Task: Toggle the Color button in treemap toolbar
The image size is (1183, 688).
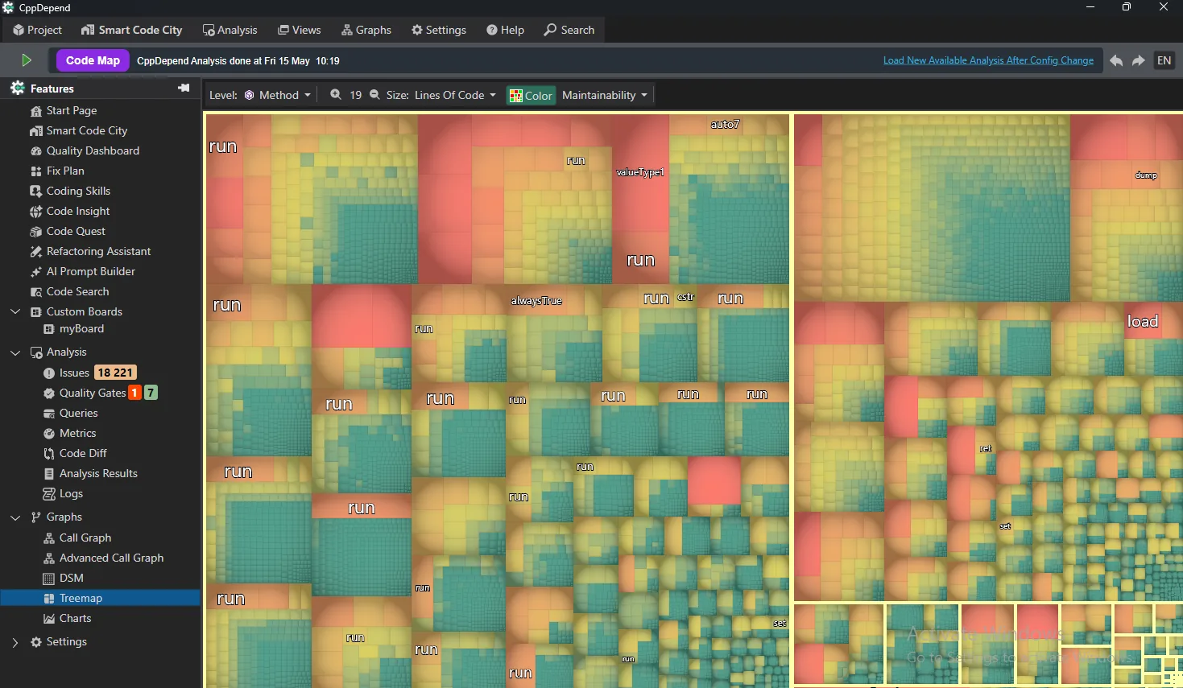Action: [x=531, y=95]
